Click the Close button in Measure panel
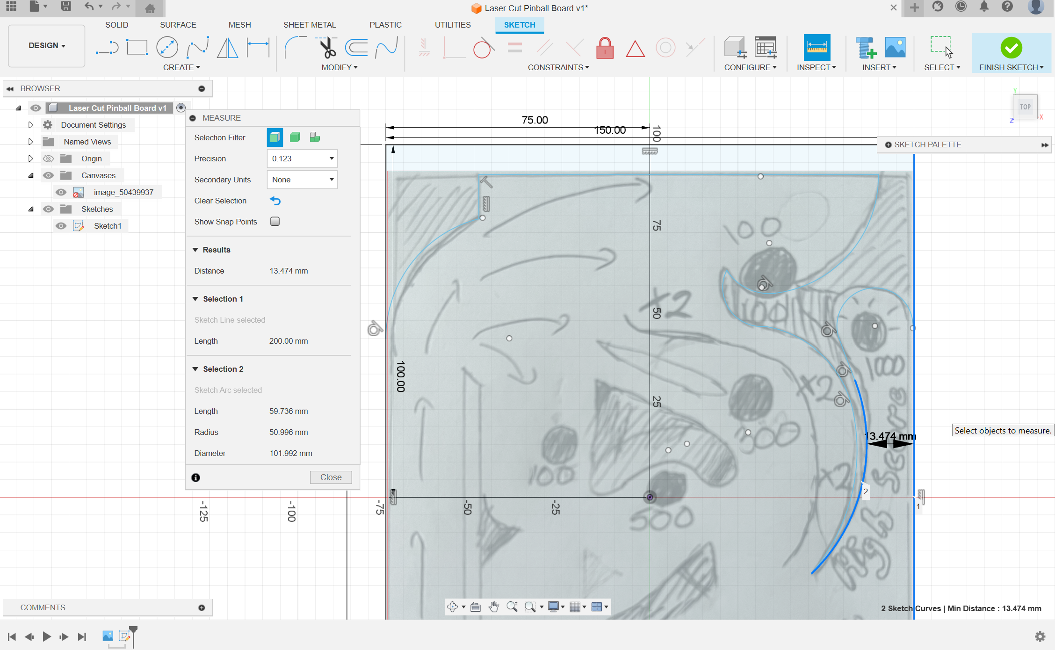 331,476
